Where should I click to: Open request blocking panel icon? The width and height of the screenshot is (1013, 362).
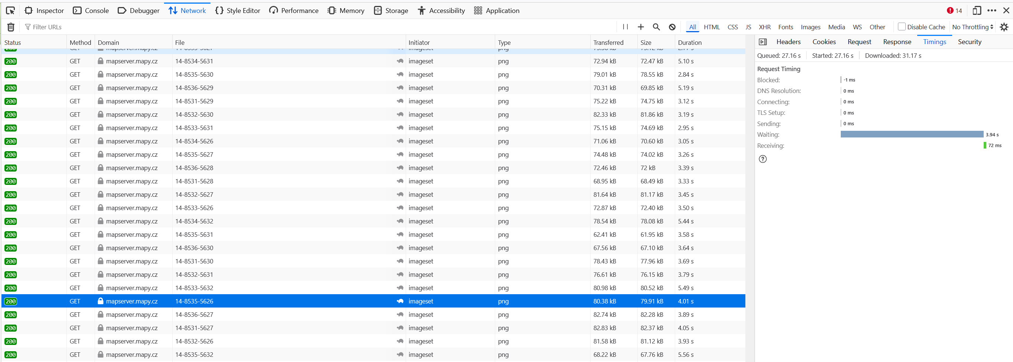(672, 27)
